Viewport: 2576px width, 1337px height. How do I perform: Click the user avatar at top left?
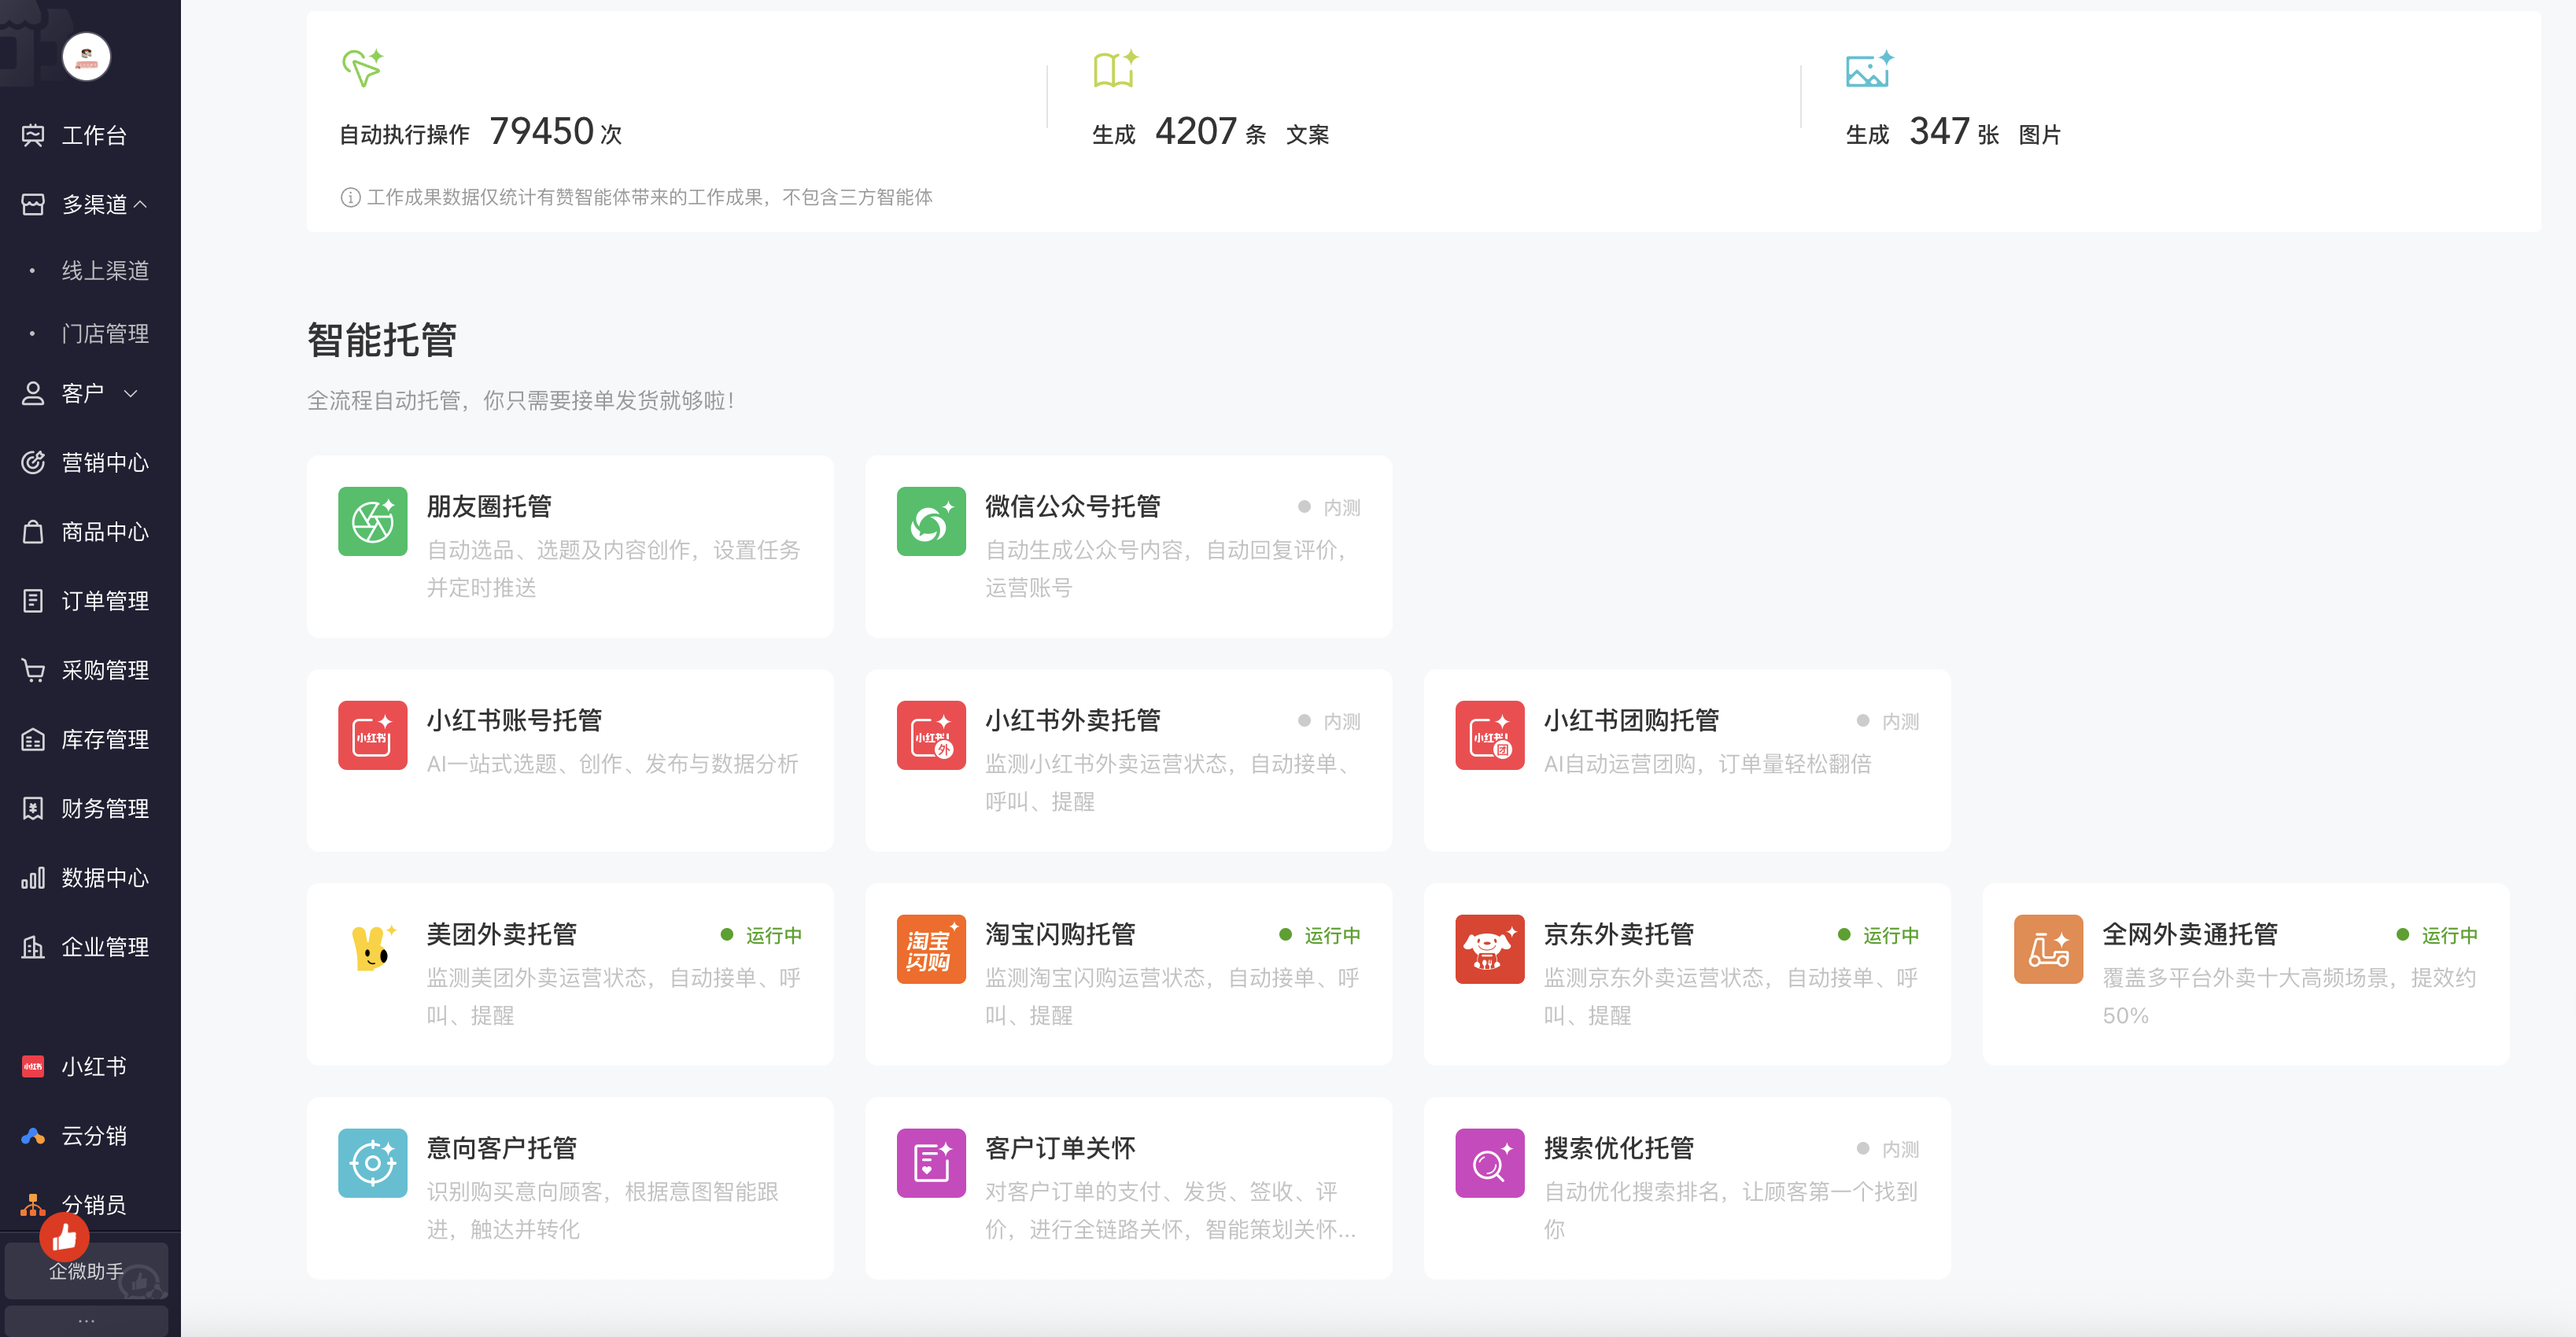[86, 57]
